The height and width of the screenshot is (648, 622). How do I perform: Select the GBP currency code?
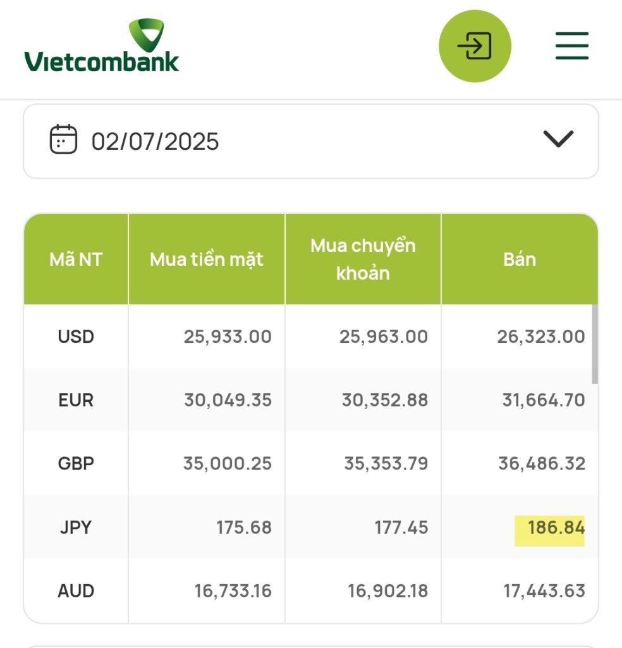76,463
